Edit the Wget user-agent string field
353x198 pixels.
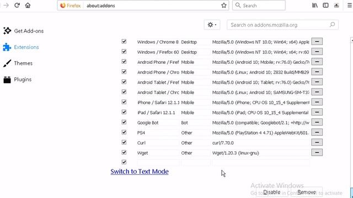pyautogui.click(x=260, y=153)
